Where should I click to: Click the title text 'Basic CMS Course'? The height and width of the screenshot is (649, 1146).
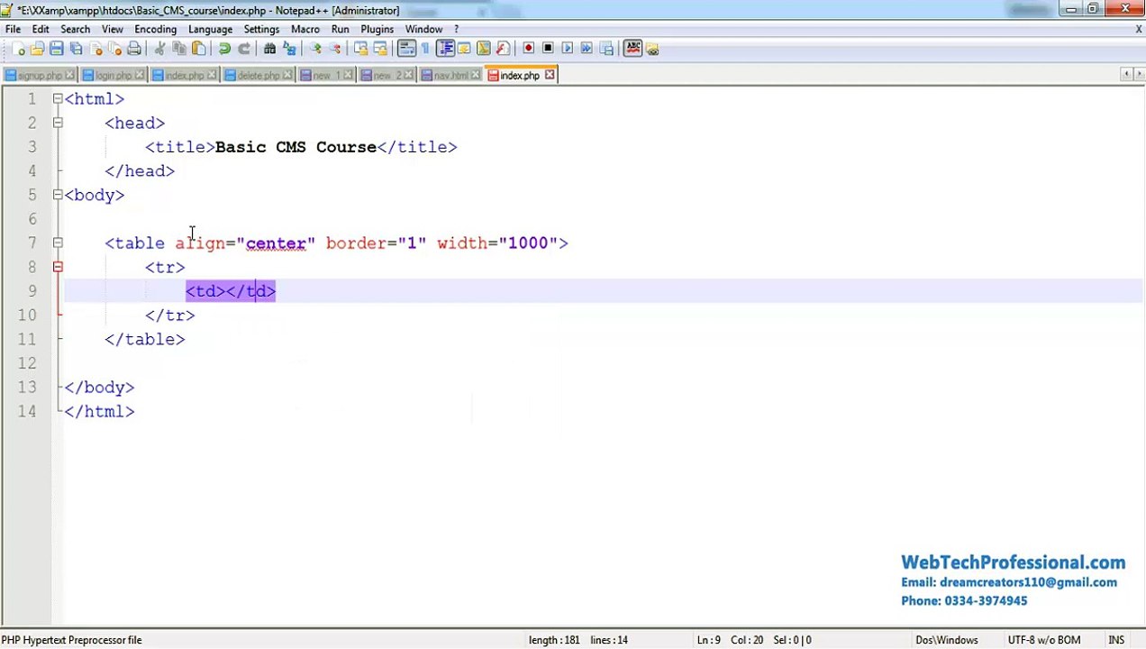pos(296,147)
